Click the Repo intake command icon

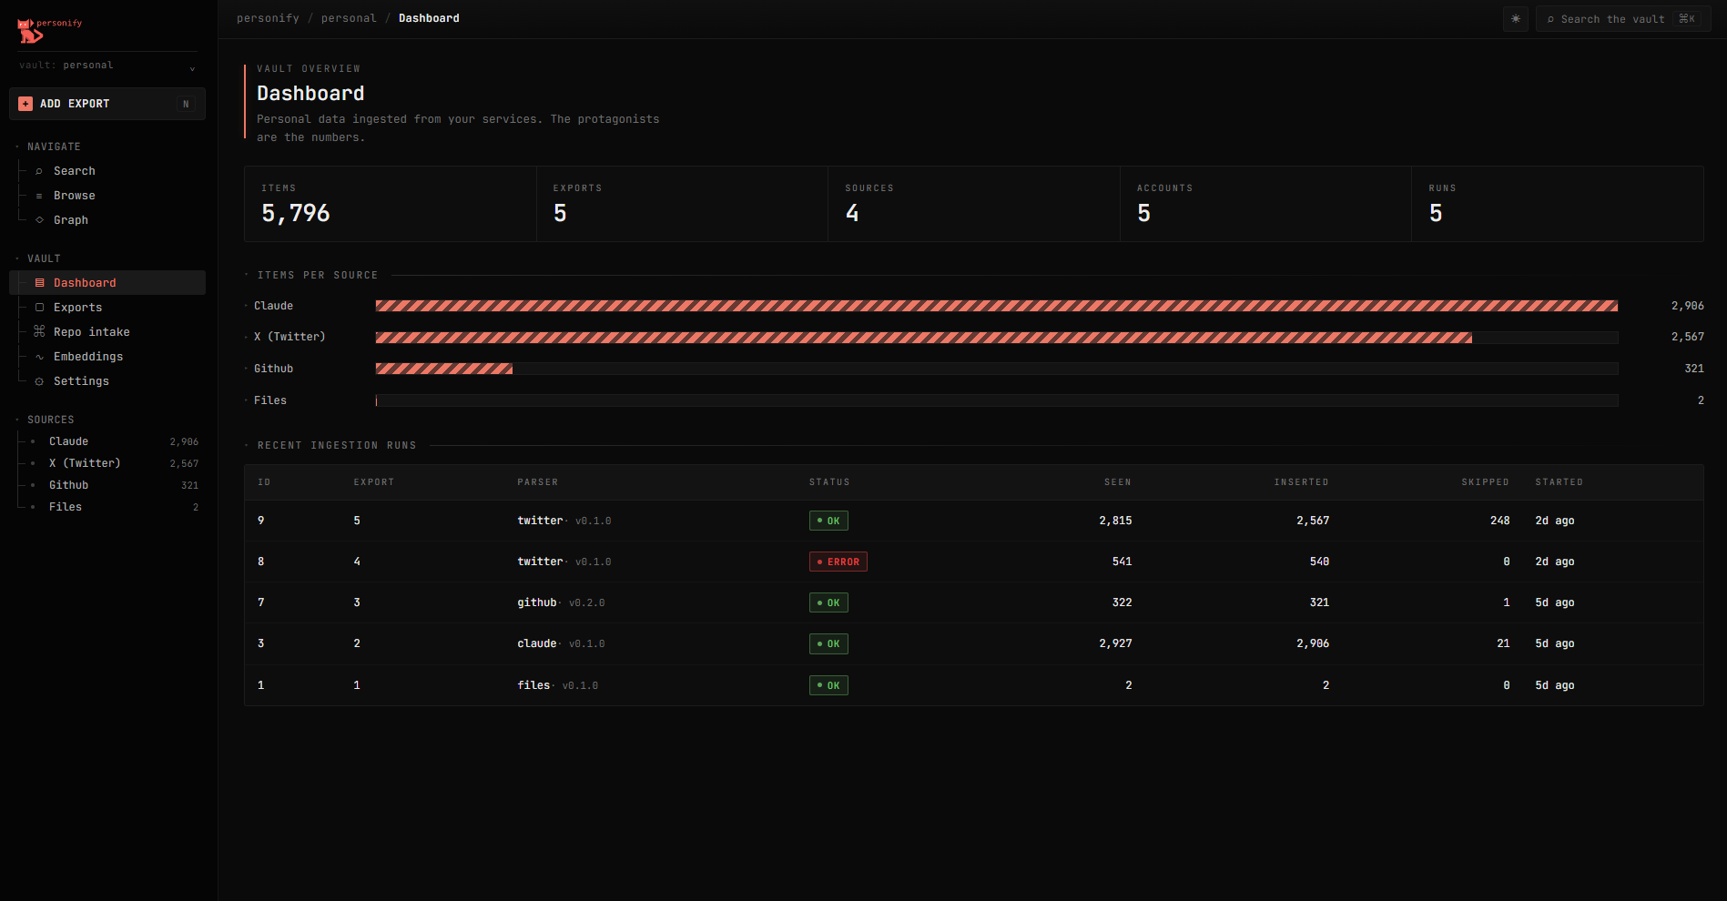pyautogui.click(x=39, y=331)
